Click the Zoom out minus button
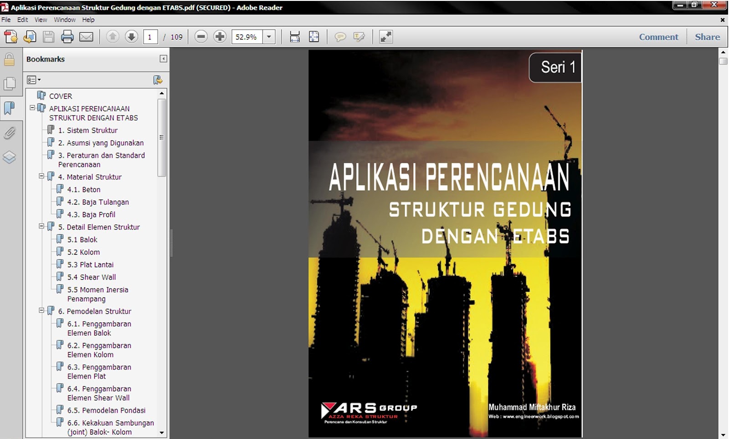This screenshot has width=729, height=439. coord(201,37)
